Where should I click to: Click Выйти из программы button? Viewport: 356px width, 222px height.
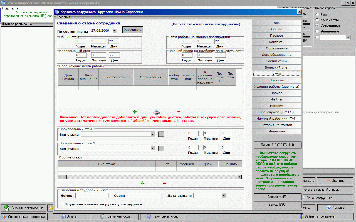[317, 216]
